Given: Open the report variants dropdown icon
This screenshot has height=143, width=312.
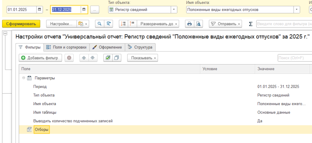Looking at the screenshot, I should (83, 24).
